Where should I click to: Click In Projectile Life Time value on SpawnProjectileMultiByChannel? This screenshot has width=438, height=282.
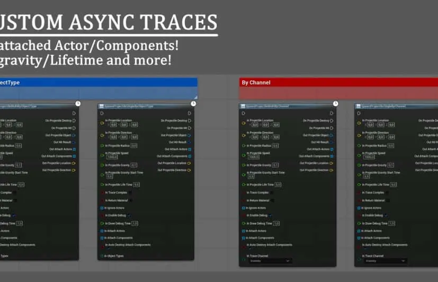[x=278, y=185]
